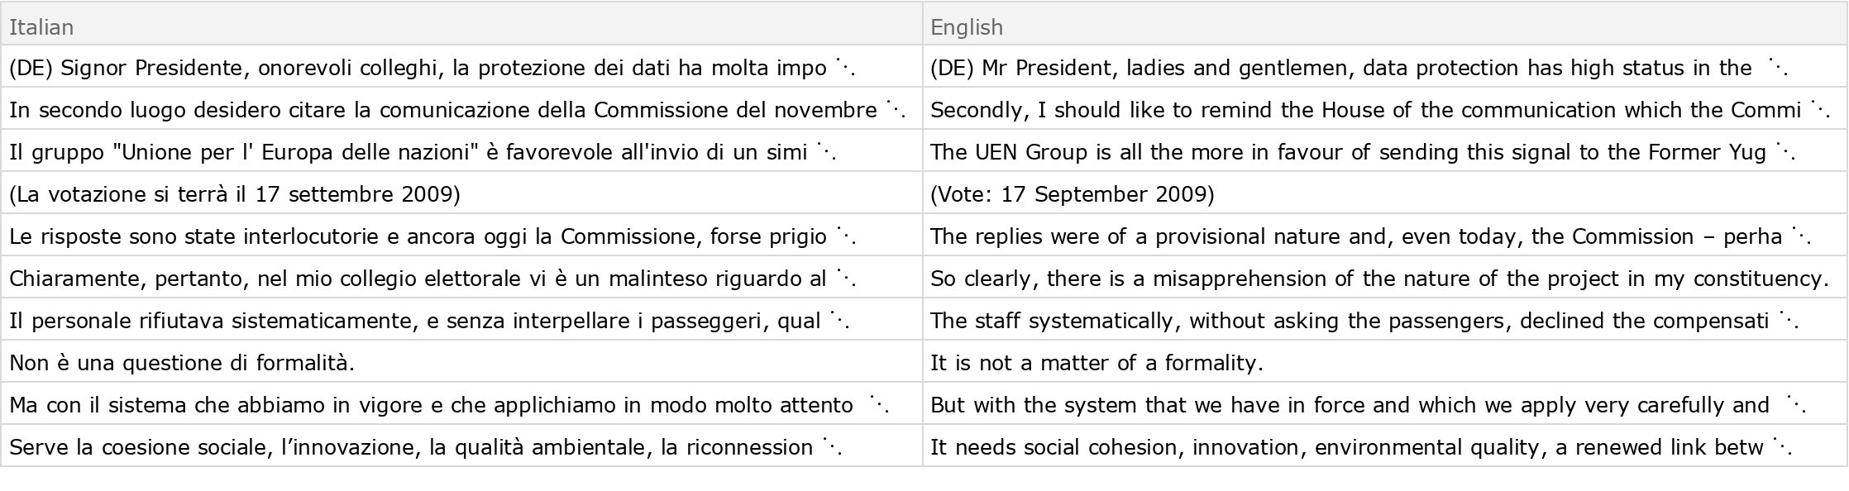Expand ellipsis in "Serve la coesione sociale" cell
1849x491 pixels.
[x=832, y=447]
